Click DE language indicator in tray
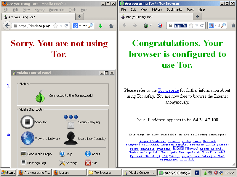237x177 pixels. [x=197, y=173]
